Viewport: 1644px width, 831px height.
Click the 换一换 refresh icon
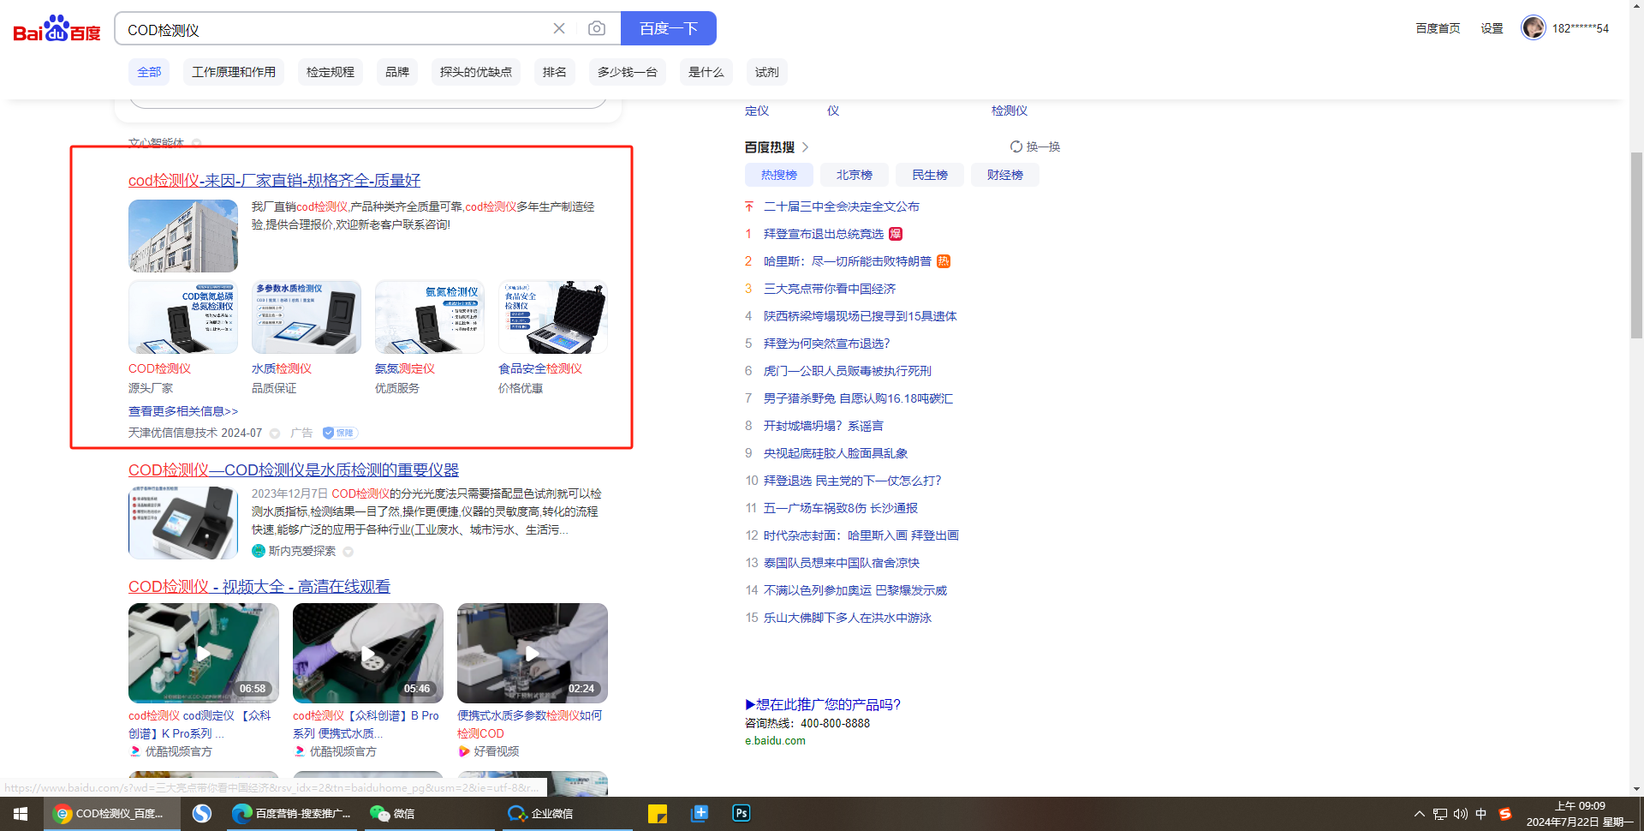click(x=1016, y=146)
